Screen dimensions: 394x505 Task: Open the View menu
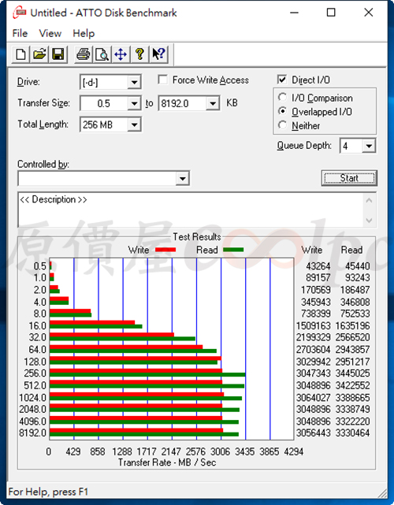coord(50,33)
